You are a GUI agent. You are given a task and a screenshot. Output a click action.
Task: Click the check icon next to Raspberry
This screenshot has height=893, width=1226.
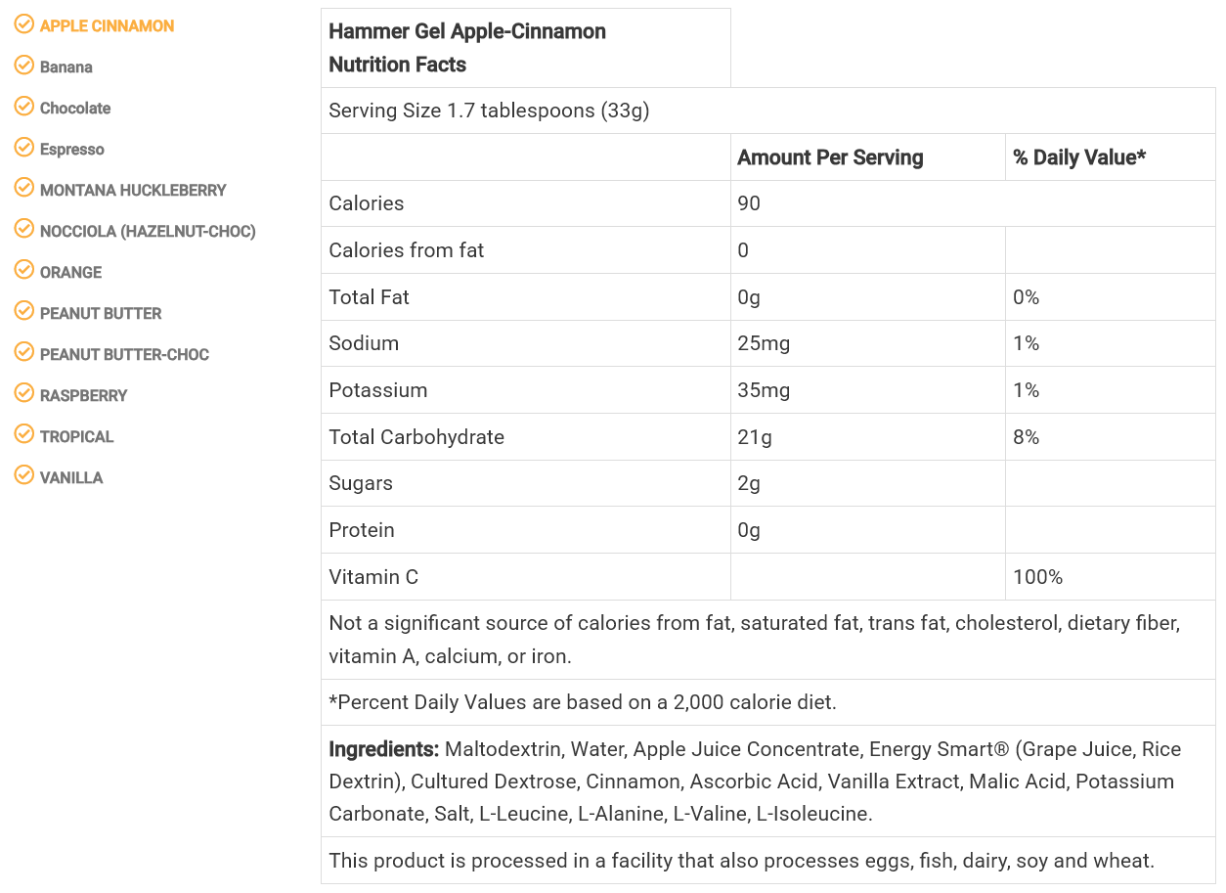point(24,394)
